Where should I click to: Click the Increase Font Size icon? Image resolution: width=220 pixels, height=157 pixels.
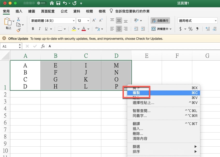click(94, 21)
